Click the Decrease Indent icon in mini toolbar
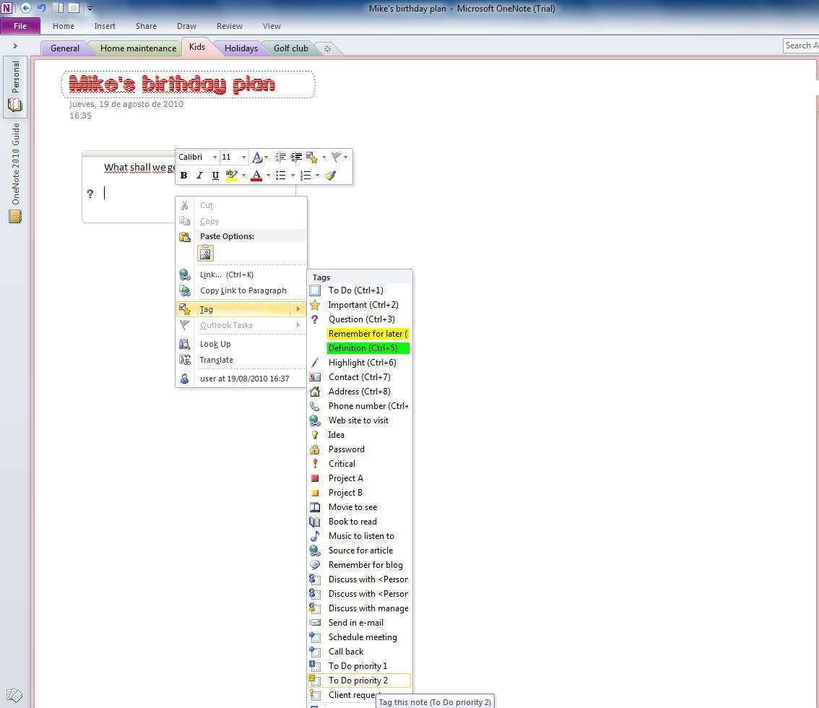The width and height of the screenshot is (819, 708). [280, 157]
